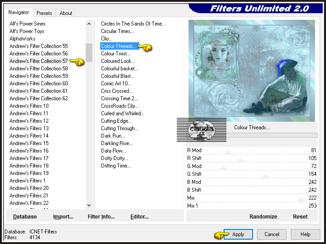Click the category list scrollbar thumb

click(x=89, y=53)
